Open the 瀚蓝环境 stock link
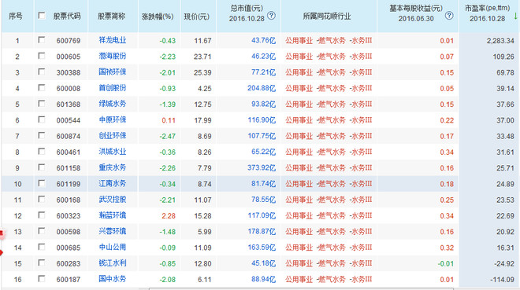Image resolution: width=520 pixels, height=290 pixels. click(x=113, y=215)
